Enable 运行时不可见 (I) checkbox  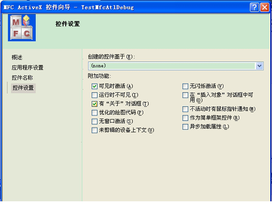tap(94, 95)
